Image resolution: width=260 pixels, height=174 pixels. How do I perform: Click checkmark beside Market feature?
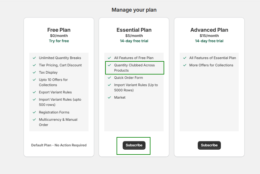(110, 97)
